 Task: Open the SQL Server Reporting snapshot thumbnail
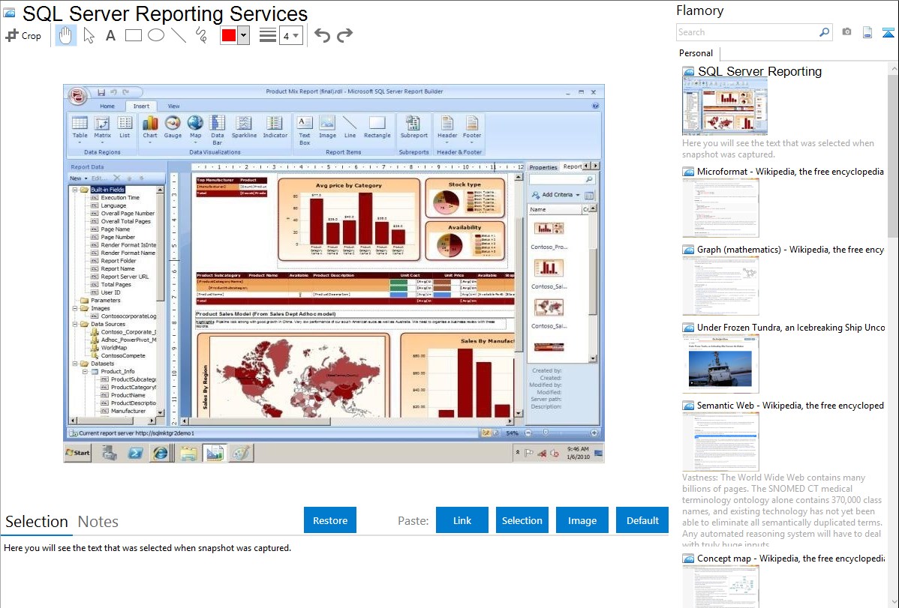pos(725,107)
